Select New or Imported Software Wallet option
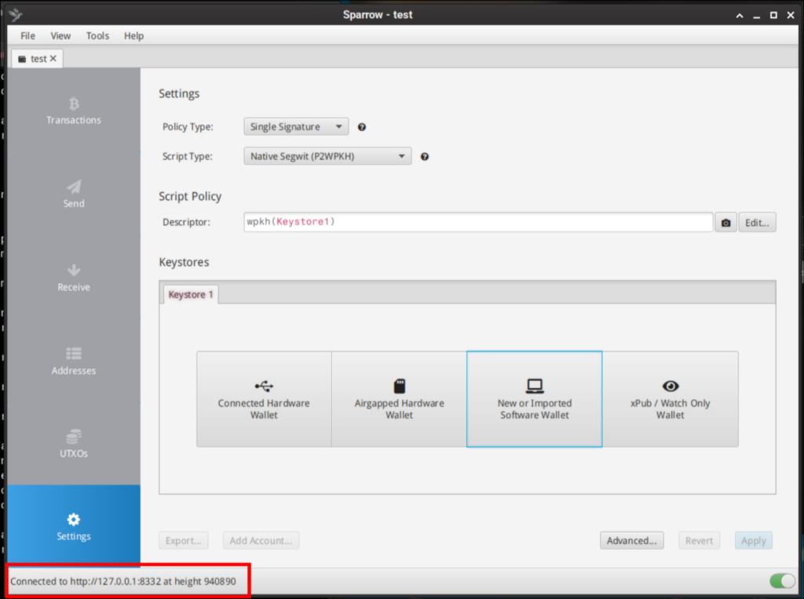 coord(534,399)
